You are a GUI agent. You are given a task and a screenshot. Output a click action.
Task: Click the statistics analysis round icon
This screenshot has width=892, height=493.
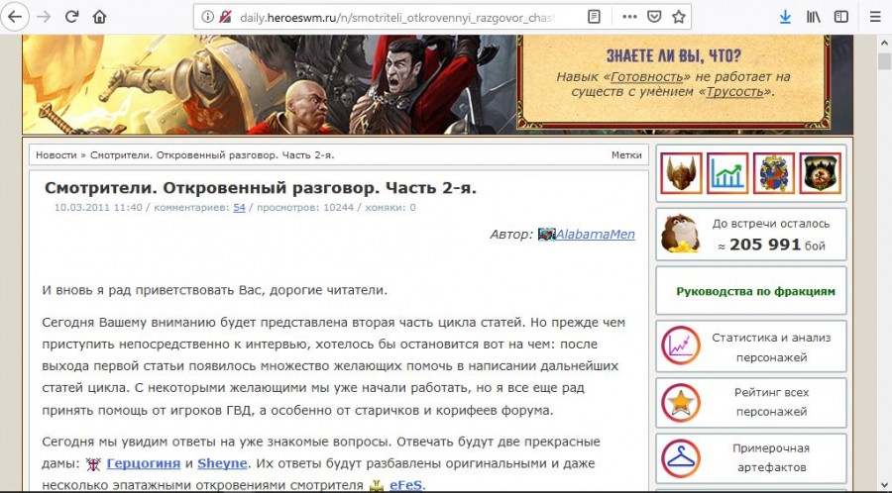point(680,345)
